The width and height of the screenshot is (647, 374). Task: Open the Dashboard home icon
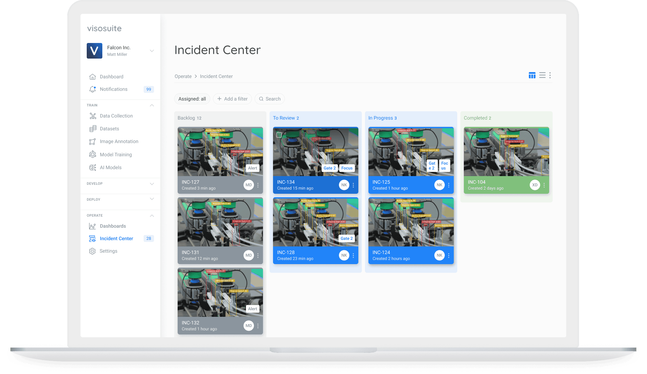click(93, 76)
